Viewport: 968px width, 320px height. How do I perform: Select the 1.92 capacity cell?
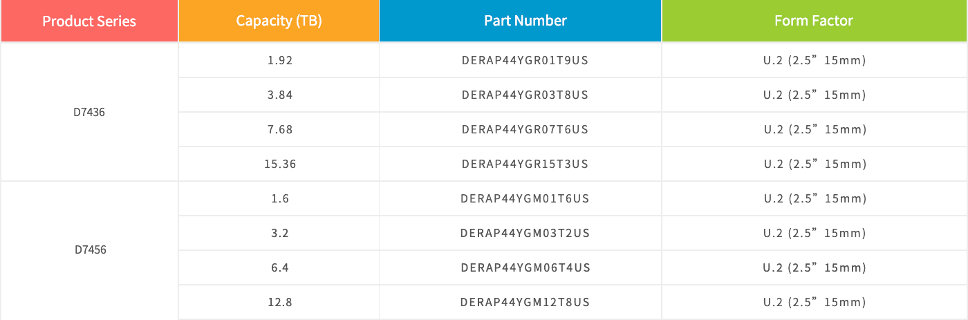coord(279,60)
